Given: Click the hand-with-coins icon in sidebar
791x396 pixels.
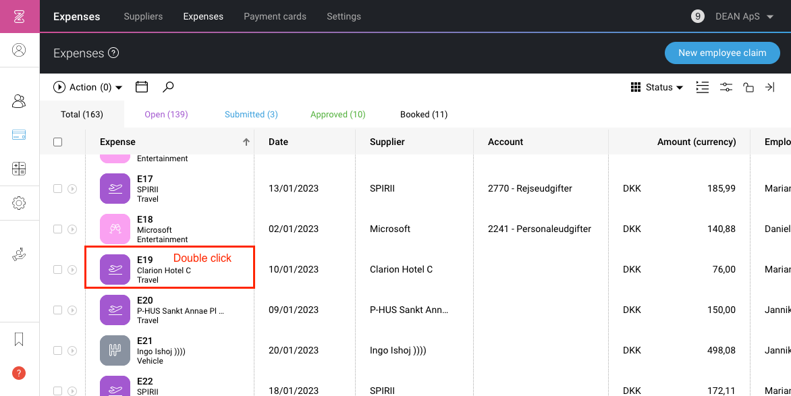Looking at the screenshot, I should click(19, 255).
